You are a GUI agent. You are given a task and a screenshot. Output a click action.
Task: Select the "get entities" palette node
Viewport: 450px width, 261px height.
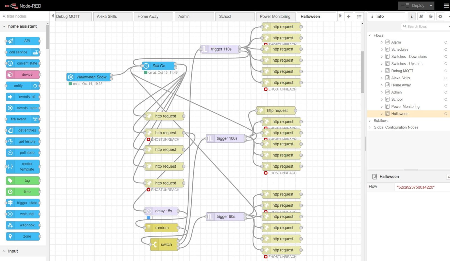point(22,130)
